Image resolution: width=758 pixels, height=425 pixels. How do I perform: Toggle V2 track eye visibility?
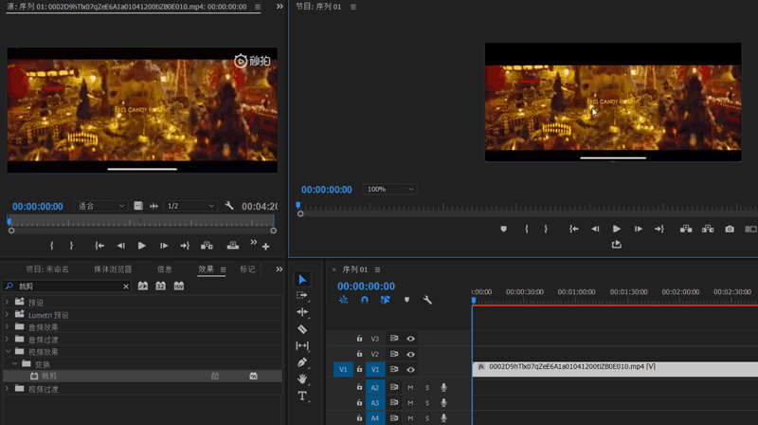point(410,355)
